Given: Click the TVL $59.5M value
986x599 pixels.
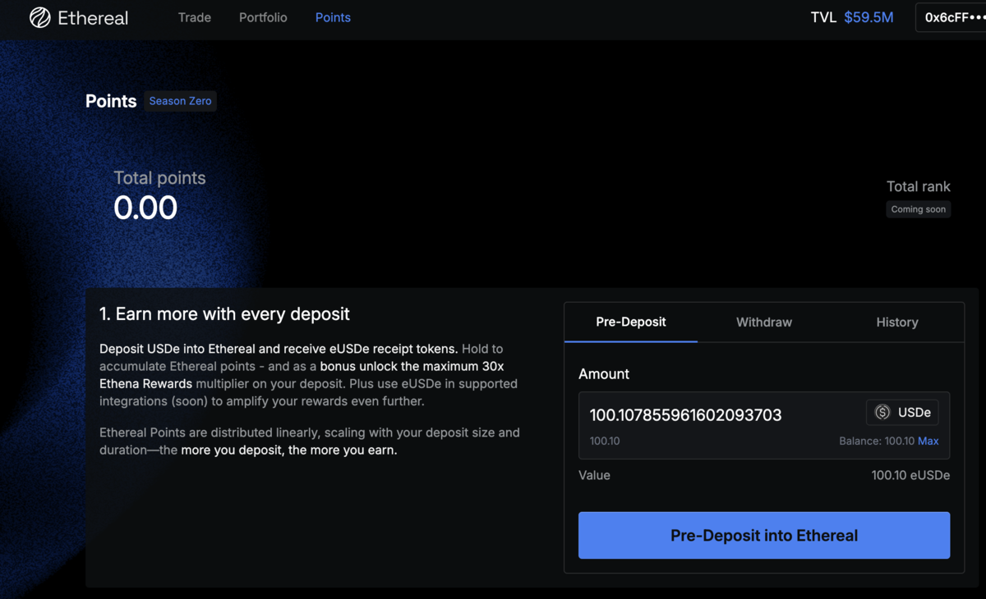Looking at the screenshot, I should pyautogui.click(x=869, y=17).
